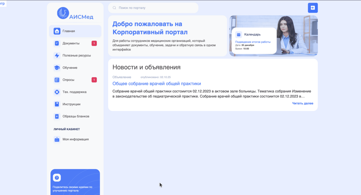Image resolution: width=361 pixels, height=195 pixels.
Task: Click the АИСМед logo
Action: coord(75,13)
